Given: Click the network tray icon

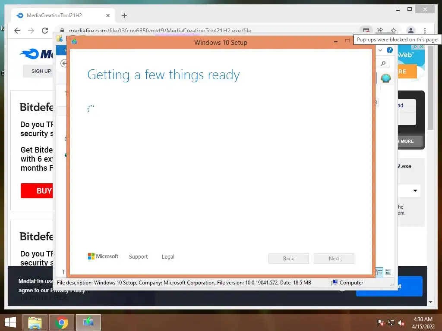Looking at the screenshot, I should click(391, 322).
